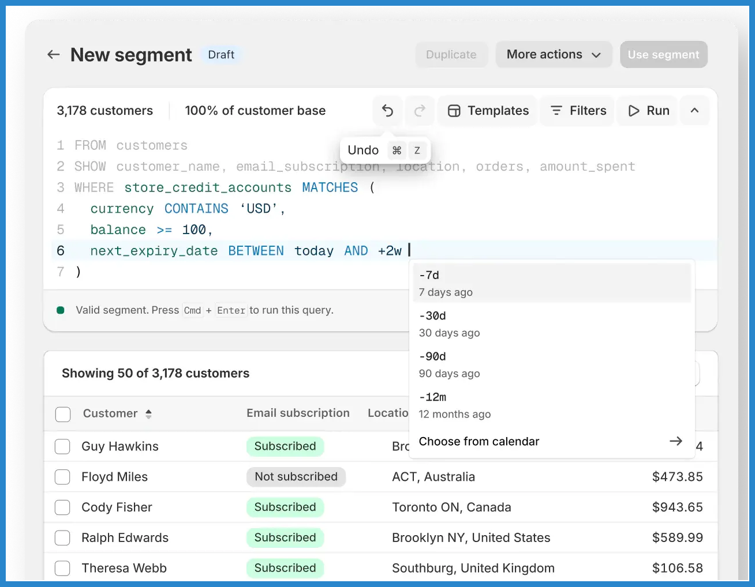Image resolution: width=755 pixels, height=587 pixels.
Task: Click the Redo arrow icon
Action: click(420, 111)
